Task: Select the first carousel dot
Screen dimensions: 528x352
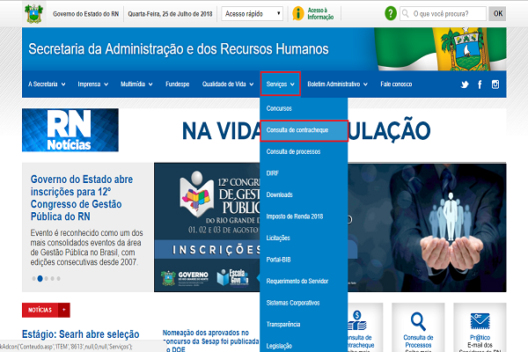Action: pos(33,279)
